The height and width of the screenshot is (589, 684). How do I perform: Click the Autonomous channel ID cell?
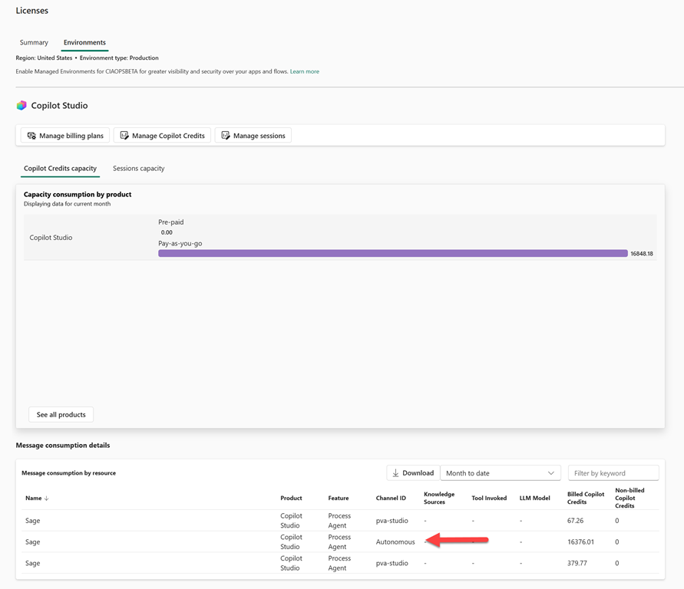(395, 542)
